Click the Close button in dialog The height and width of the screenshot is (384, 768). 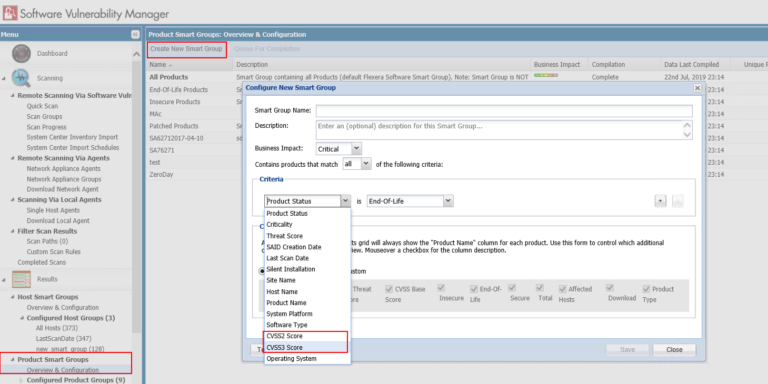click(674, 350)
